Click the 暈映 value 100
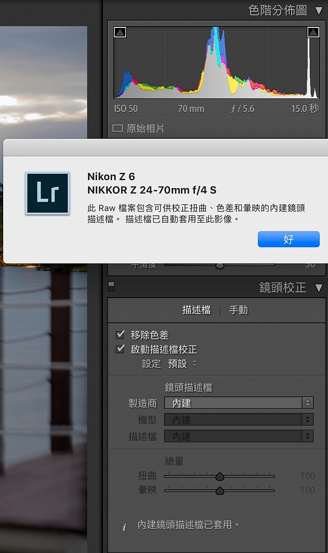Image resolution: width=328 pixels, height=553 pixels. click(x=307, y=490)
